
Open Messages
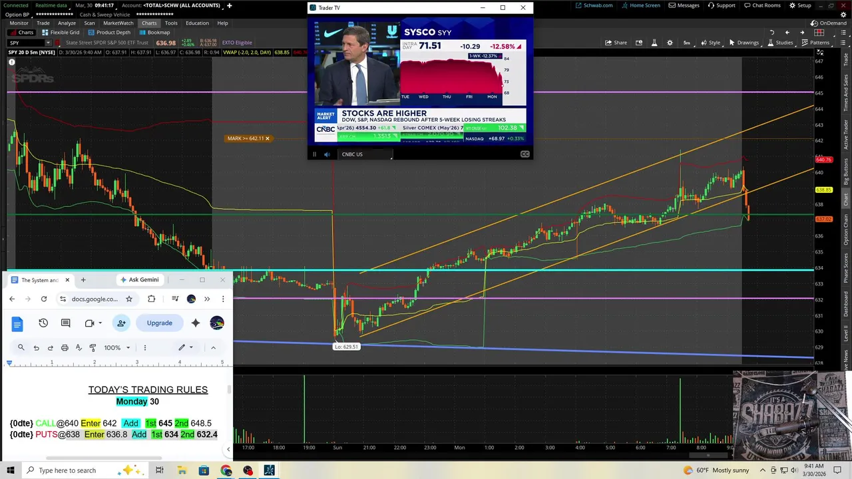(684, 5)
